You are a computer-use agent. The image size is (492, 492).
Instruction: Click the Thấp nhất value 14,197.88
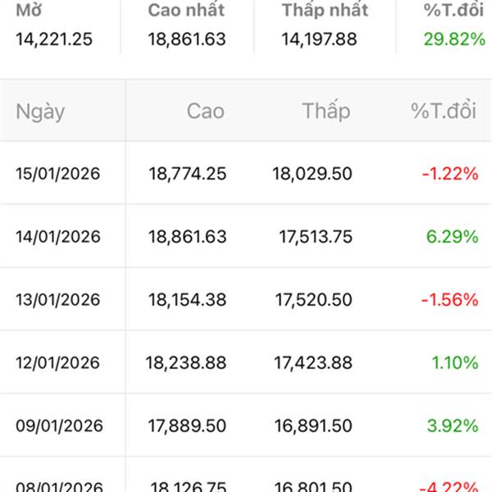click(320, 39)
